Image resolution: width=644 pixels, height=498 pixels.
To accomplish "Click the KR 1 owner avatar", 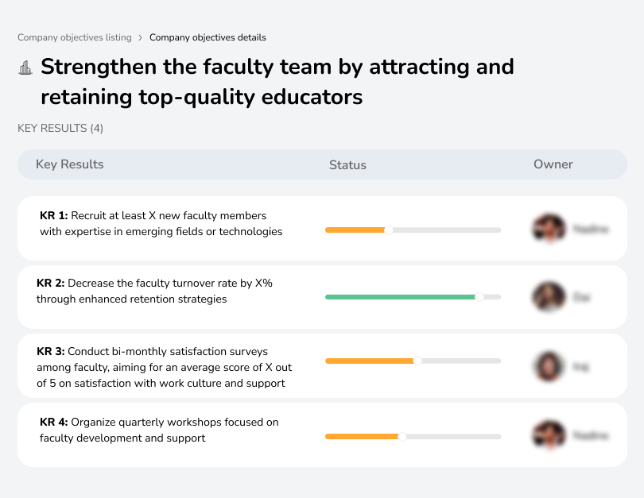I will click(549, 229).
